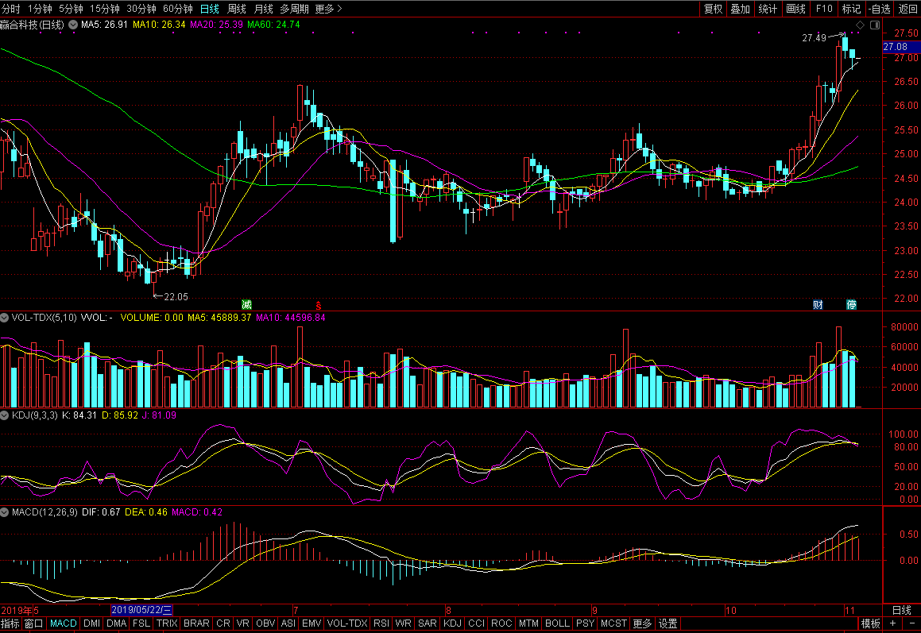Switch to the 周线 weekly chart tab
The width and height of the screenshot is (921, 633).
point(236,9)
